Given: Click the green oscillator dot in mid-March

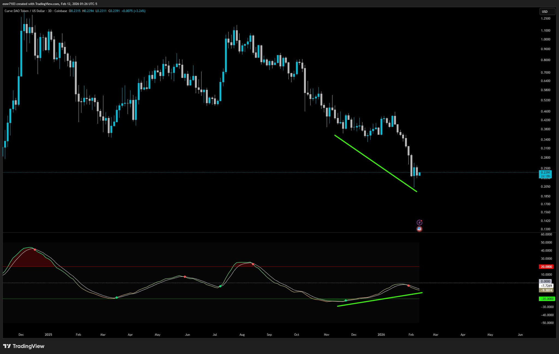Looking at the screenshot, I should [x=117, y=297].
